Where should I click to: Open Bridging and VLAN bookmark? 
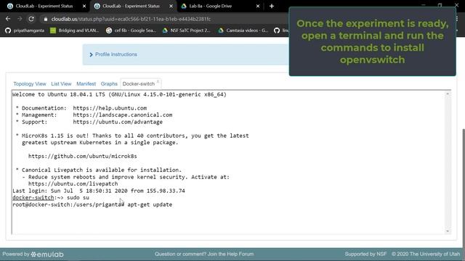coord(74,30)
